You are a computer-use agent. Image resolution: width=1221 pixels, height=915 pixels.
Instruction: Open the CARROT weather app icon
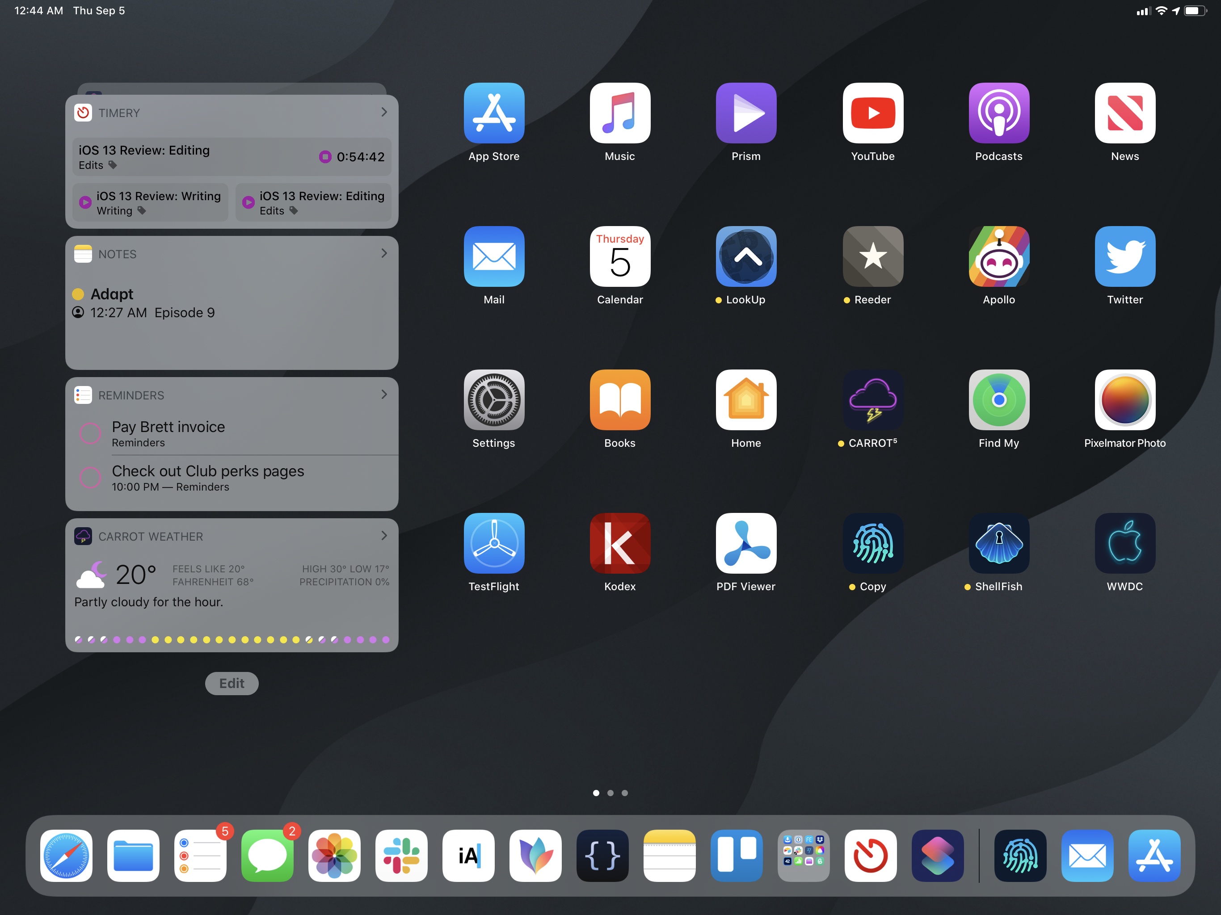[x=873, y=400]
